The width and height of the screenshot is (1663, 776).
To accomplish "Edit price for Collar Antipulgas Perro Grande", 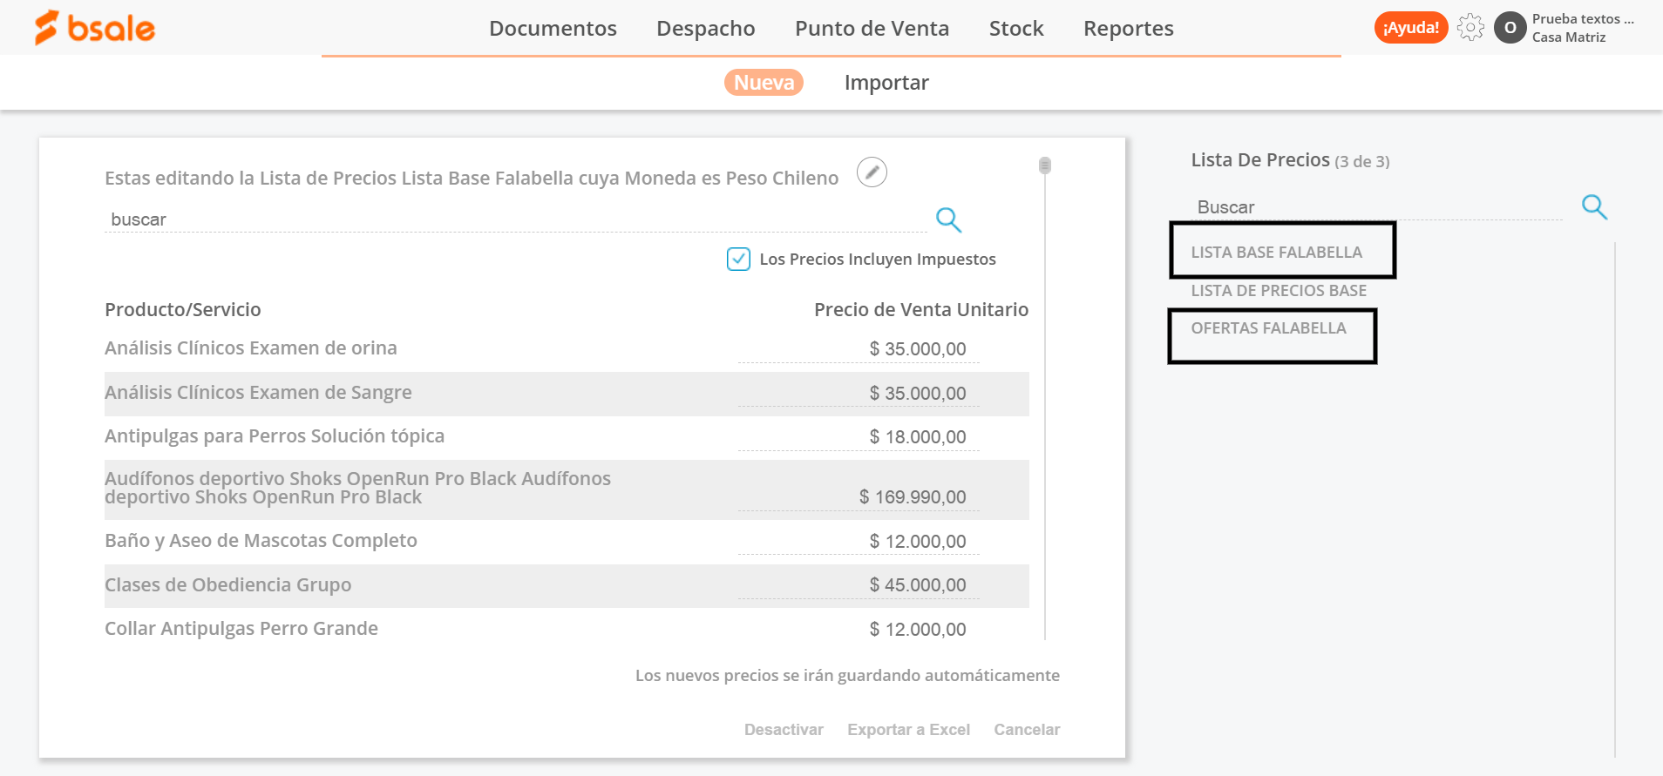I will click(859, 630).
